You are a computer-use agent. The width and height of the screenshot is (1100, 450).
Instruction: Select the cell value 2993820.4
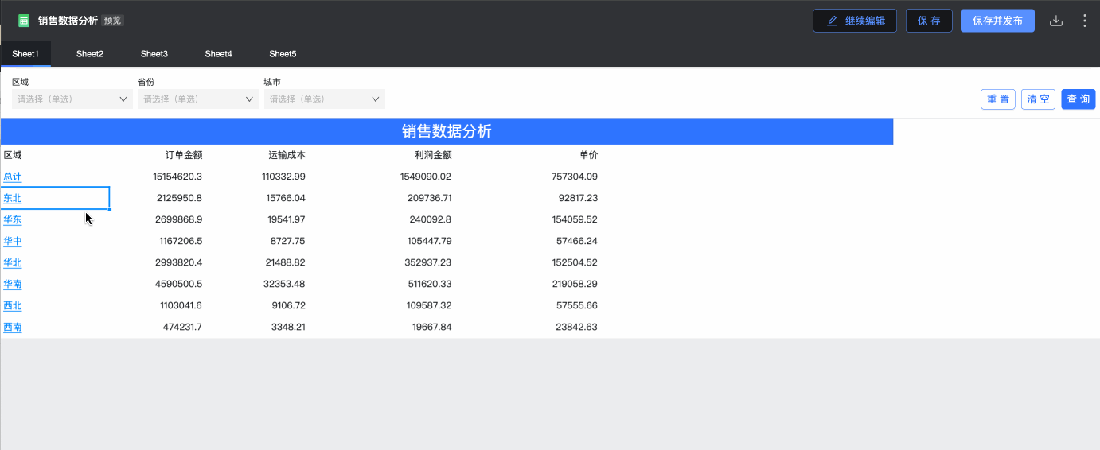click(180, 262)
